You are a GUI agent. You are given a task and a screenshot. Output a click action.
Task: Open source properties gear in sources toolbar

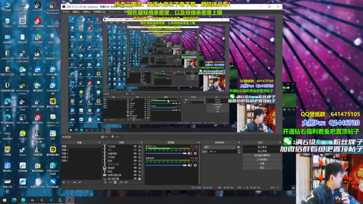(x=115, y=182)
